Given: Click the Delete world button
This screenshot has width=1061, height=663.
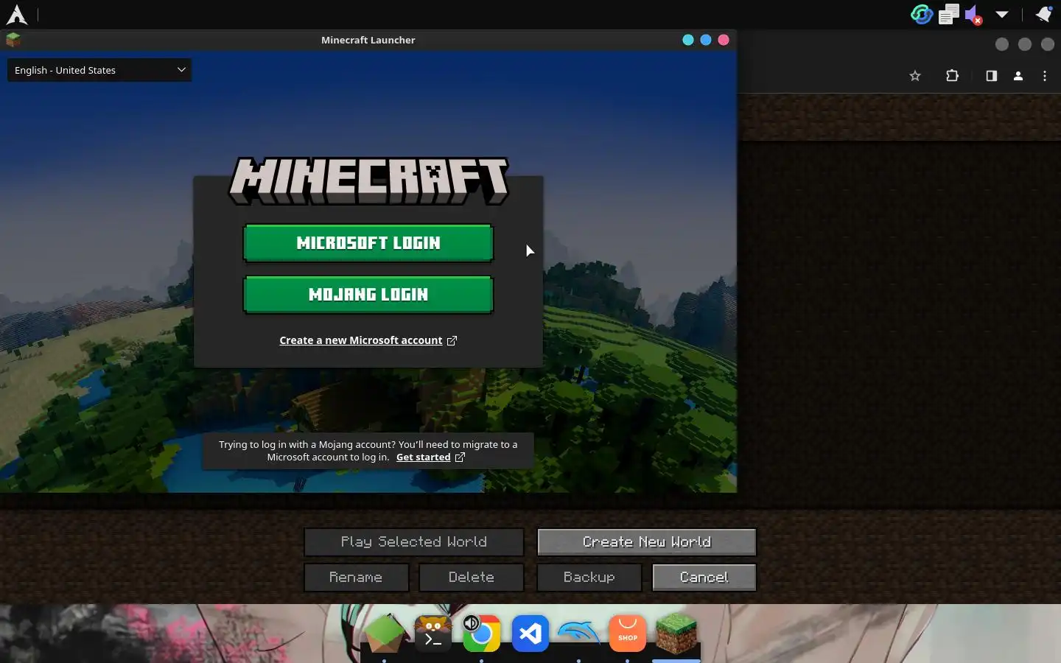Looking at the screenshot, I should pos(472,578).
